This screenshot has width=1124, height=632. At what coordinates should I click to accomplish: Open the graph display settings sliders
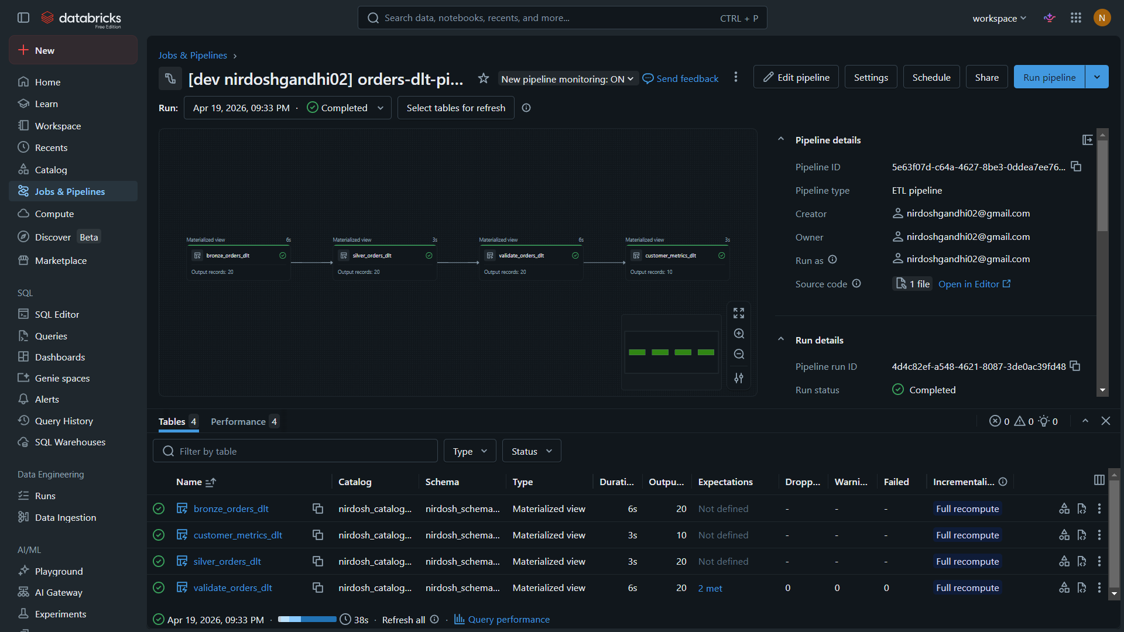tap(739, 378)
